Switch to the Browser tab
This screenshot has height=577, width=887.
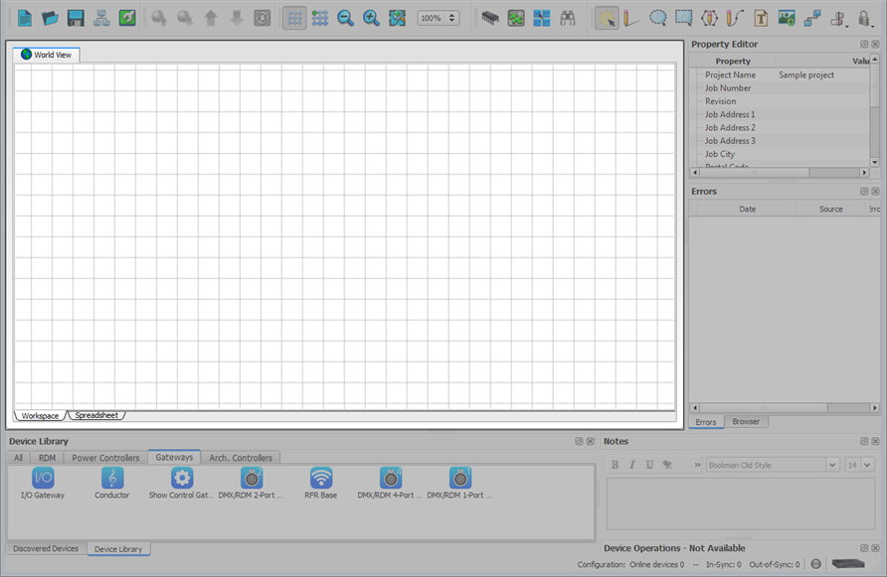(746, 422)
